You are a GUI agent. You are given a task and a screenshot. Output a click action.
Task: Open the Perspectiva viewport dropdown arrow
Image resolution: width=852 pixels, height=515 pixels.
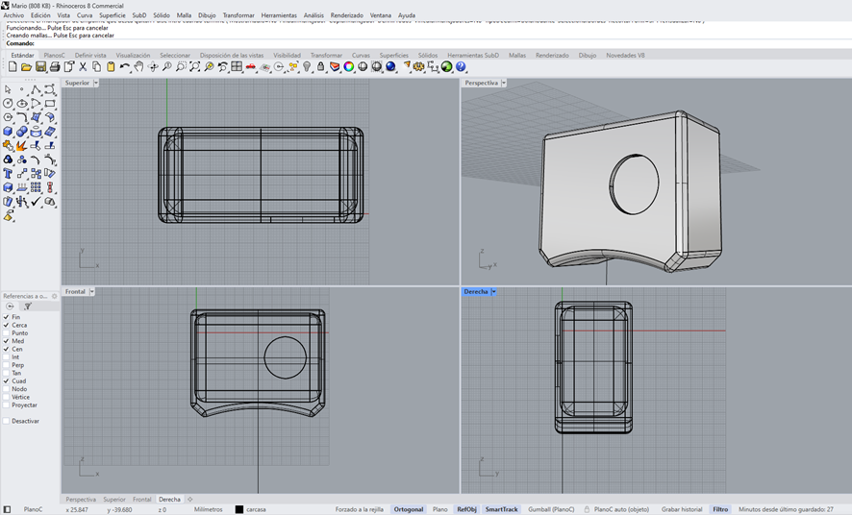[504, 84]
